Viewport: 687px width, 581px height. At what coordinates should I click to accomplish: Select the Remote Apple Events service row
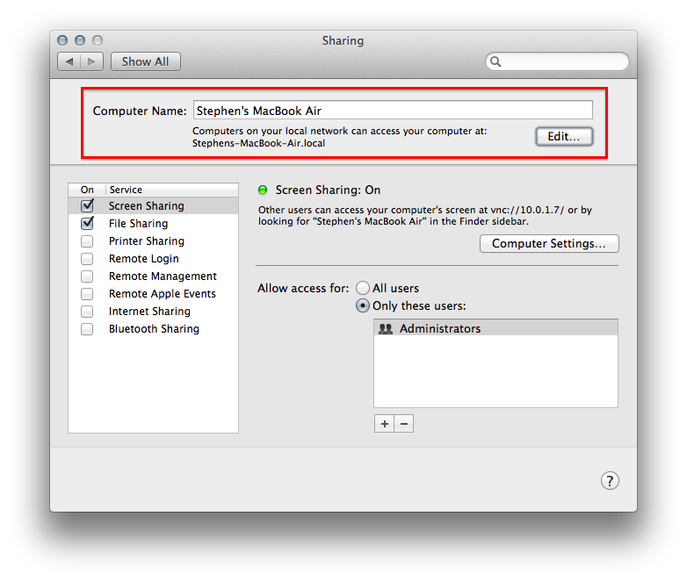pos(154,294)
